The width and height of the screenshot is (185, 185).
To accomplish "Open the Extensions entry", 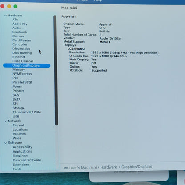I will 21,165.
